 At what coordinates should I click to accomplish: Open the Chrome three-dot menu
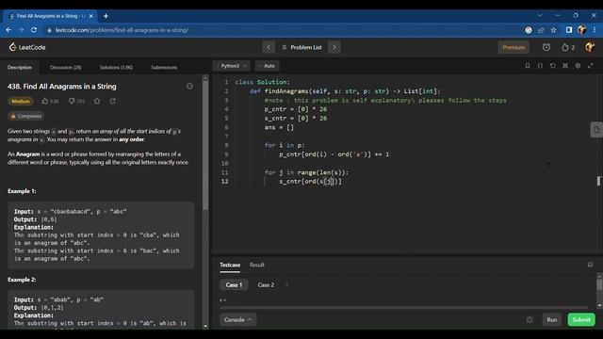click(595, 30)
